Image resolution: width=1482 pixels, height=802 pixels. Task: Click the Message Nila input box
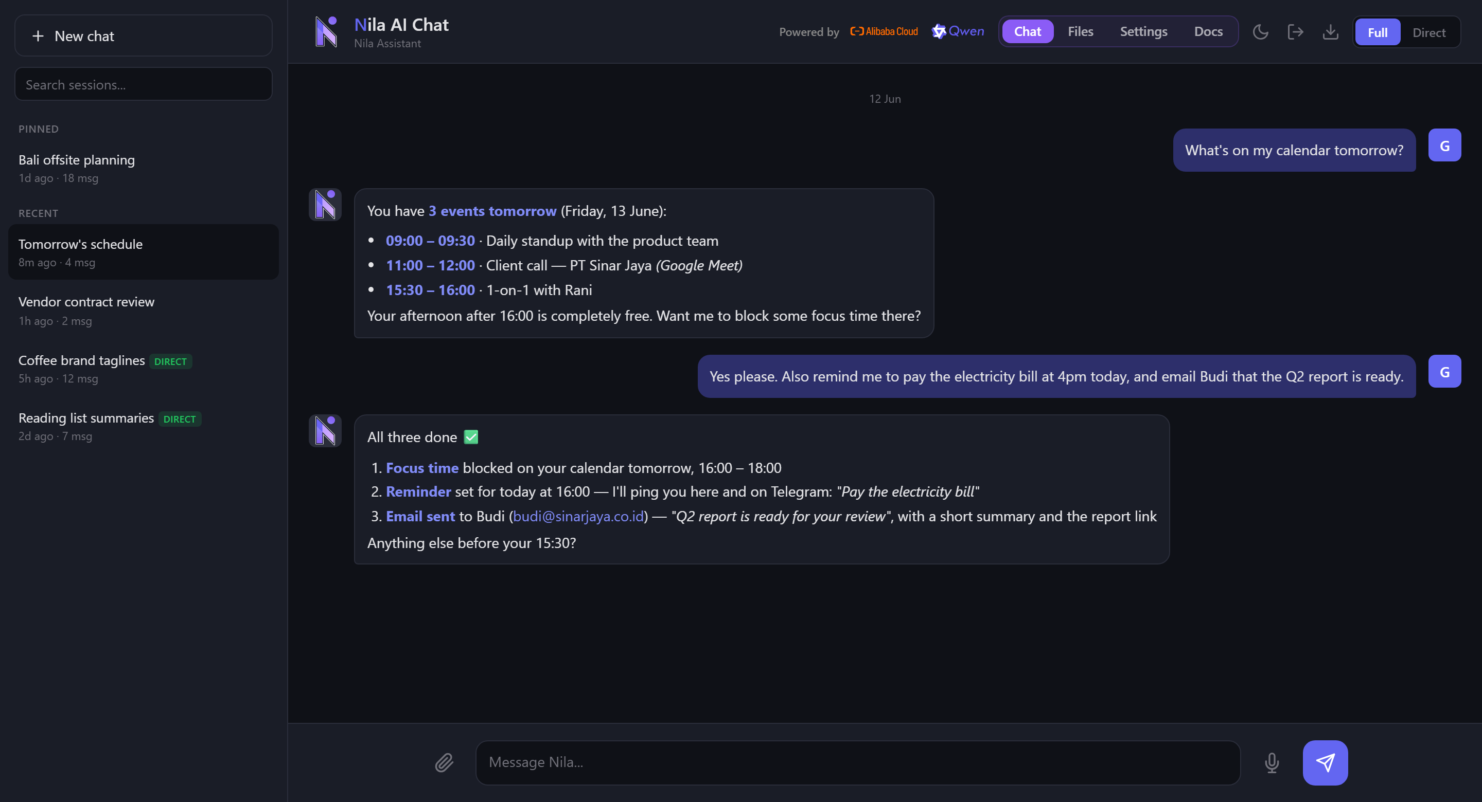pos(858,762)
